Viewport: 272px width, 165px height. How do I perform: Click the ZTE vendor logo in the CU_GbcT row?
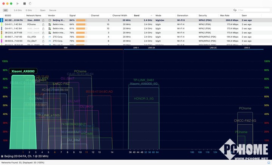50,41
